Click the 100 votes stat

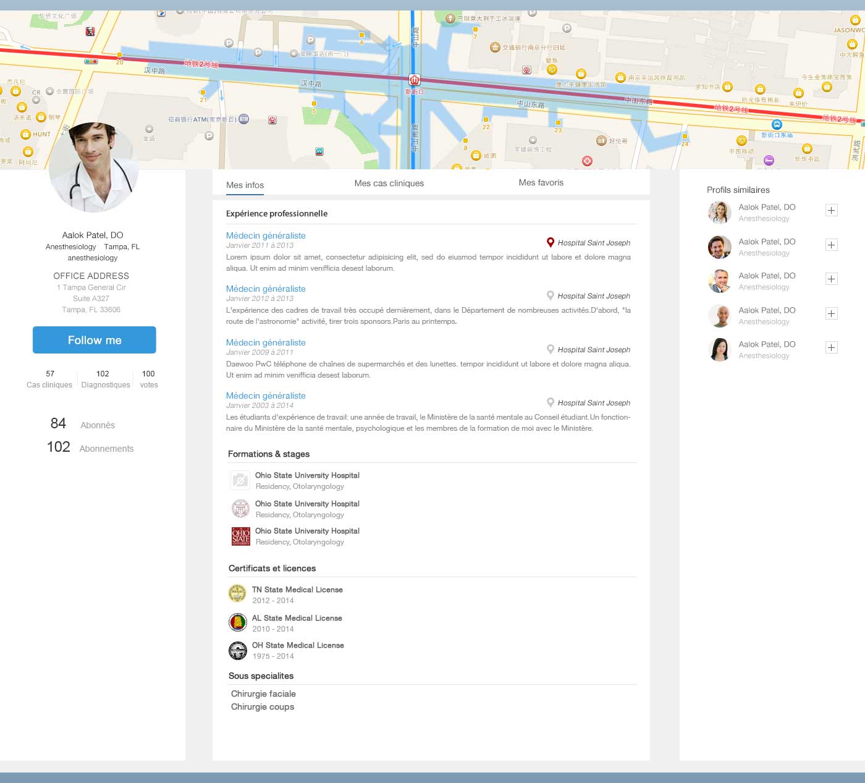tap(148, 379)
